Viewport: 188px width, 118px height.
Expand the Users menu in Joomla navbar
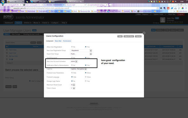click(18, 23)
